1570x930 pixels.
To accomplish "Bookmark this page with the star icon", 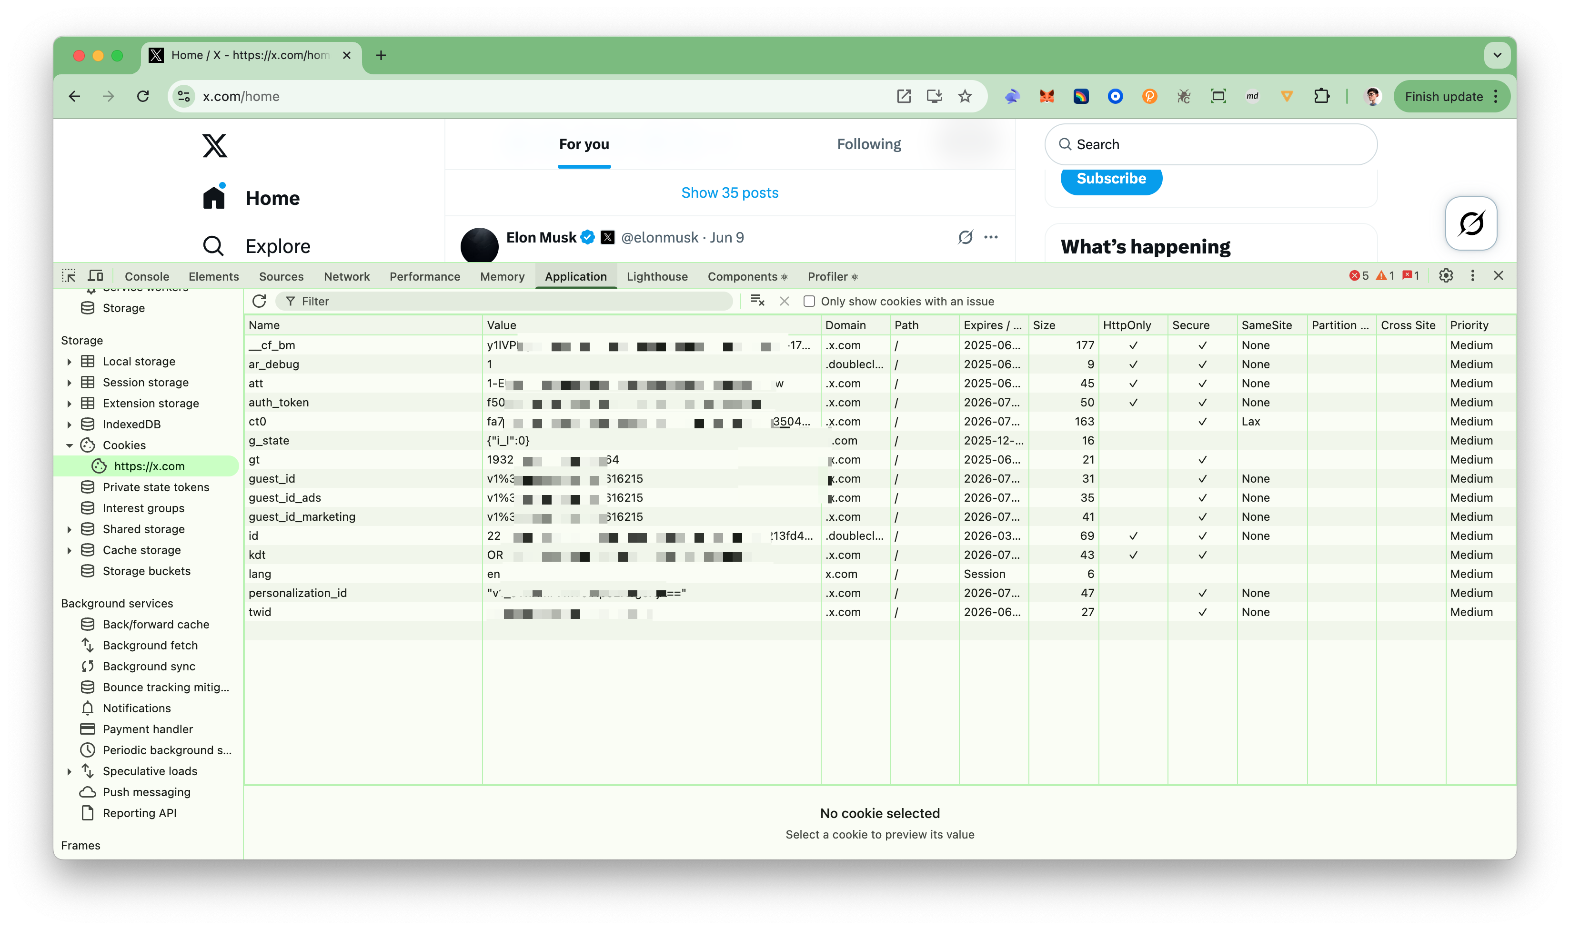I will tap(965, 97).
